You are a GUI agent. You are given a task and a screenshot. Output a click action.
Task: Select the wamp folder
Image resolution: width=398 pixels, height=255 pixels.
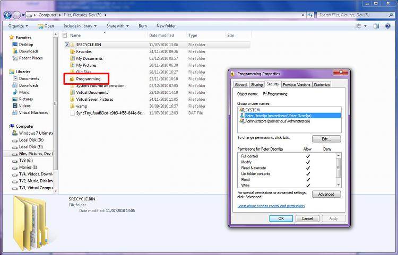pos(82,106)
